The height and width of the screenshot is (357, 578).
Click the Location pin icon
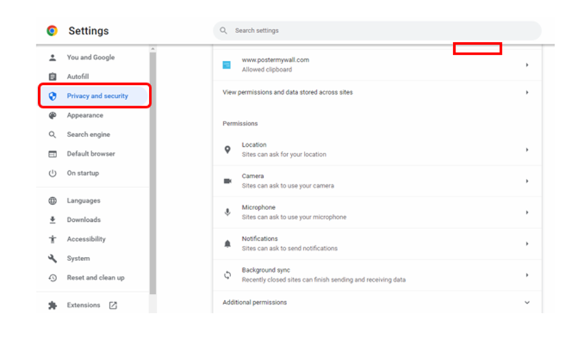point(228,149)
